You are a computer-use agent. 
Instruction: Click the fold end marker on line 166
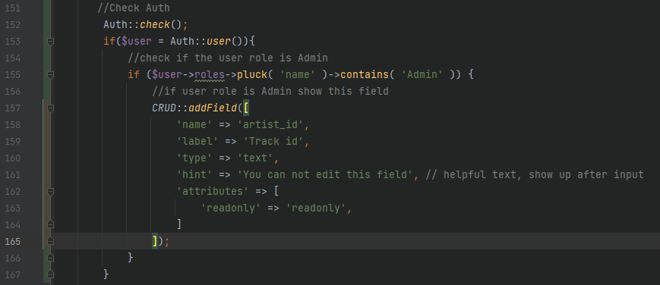point(51,258)
